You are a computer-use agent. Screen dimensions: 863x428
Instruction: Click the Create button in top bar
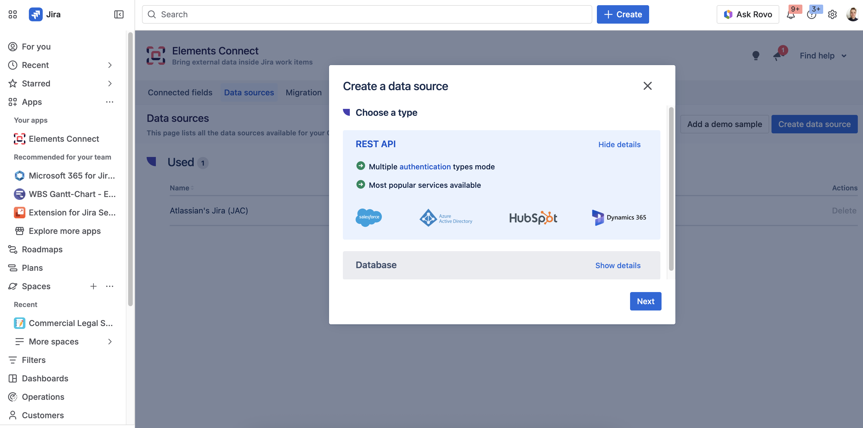coord(623,14)
